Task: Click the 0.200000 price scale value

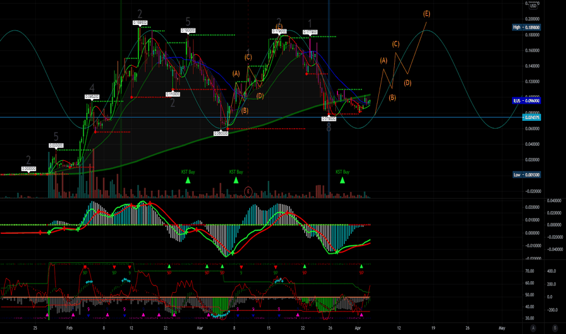Action: [x=532, y=19]
